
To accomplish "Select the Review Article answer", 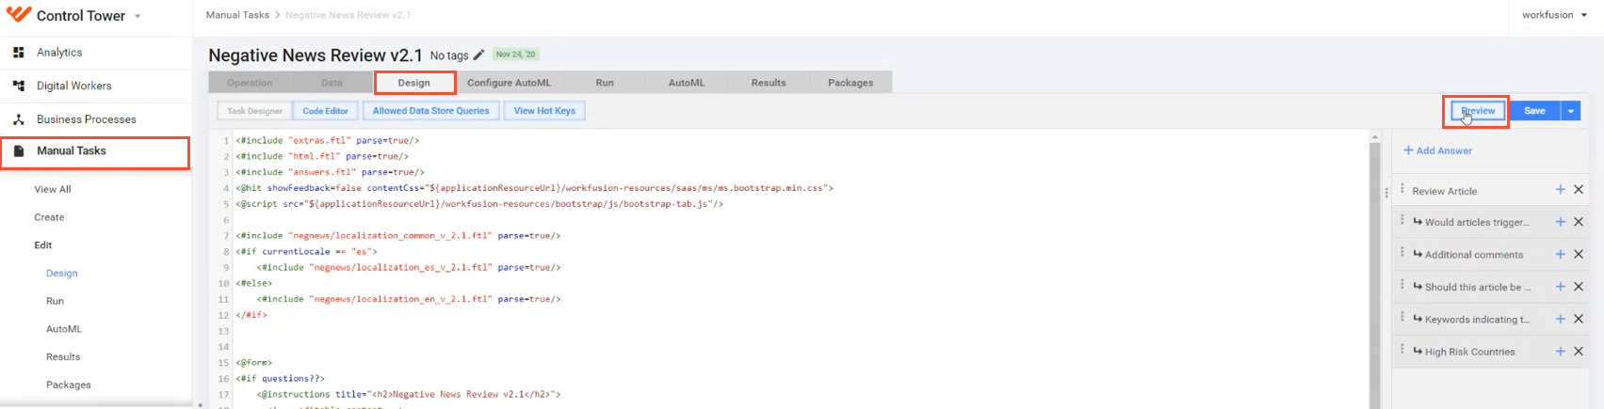I will click(x=1444, y=191).
